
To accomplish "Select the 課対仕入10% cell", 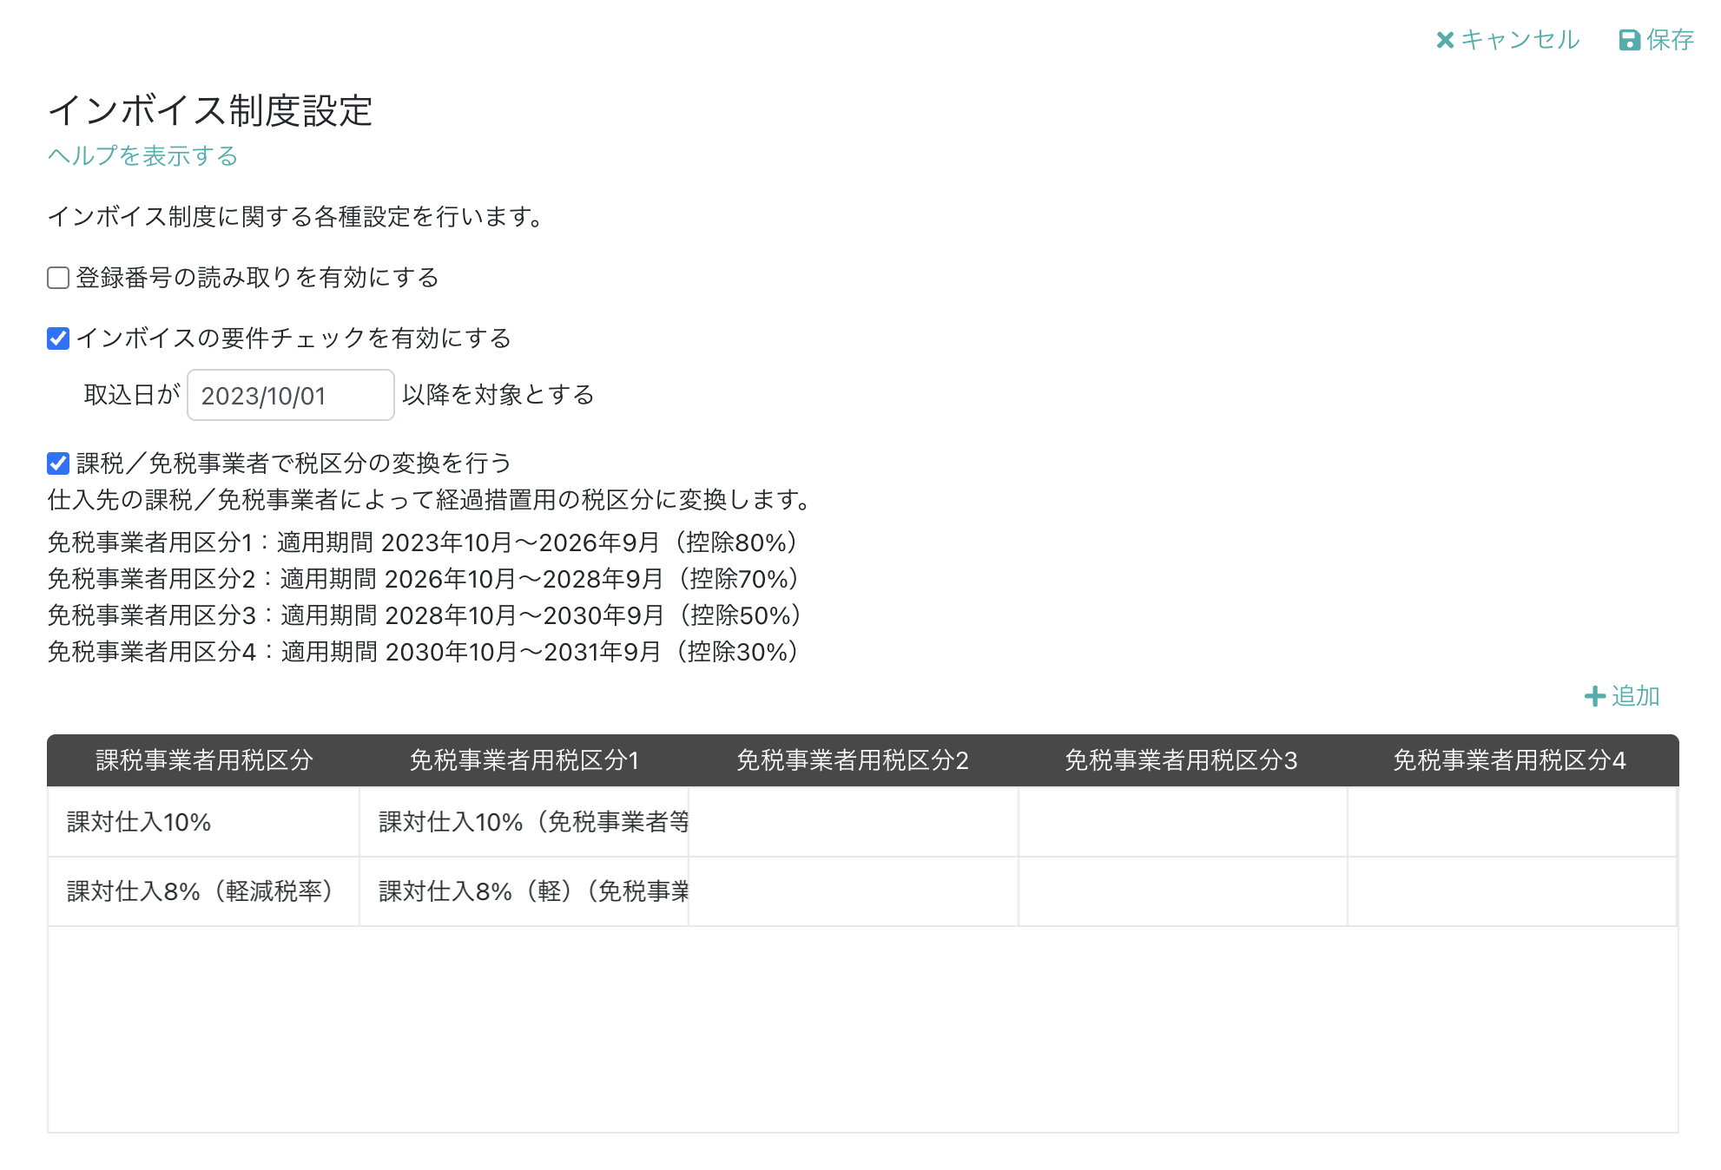I will coord(204,822).
